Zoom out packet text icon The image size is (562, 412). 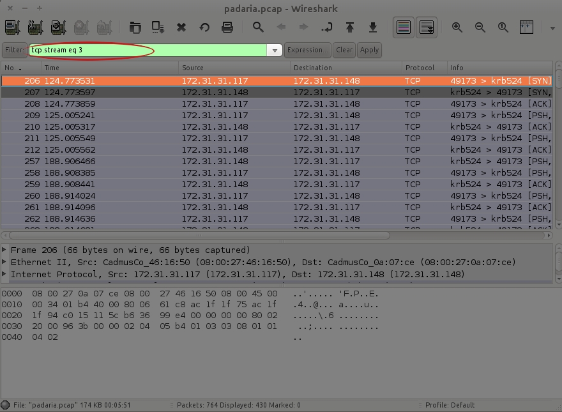point(480,27)
